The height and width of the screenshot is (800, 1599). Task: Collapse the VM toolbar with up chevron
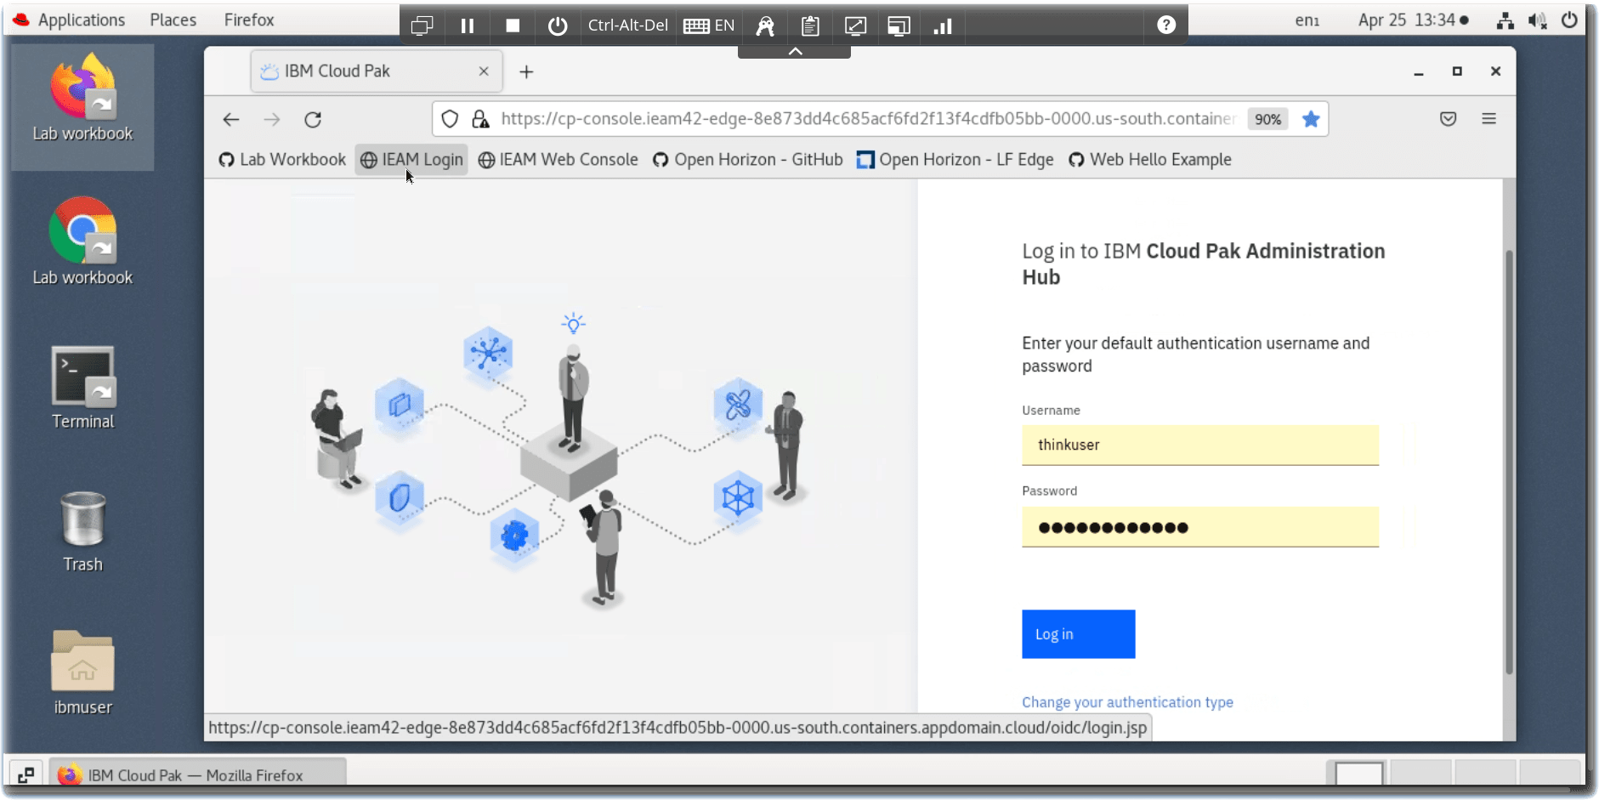(795, 52)
